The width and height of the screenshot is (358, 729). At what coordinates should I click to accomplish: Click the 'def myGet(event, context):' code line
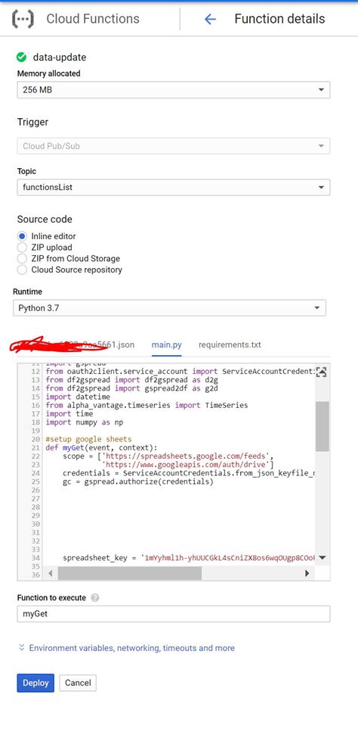tap(101, 447)
